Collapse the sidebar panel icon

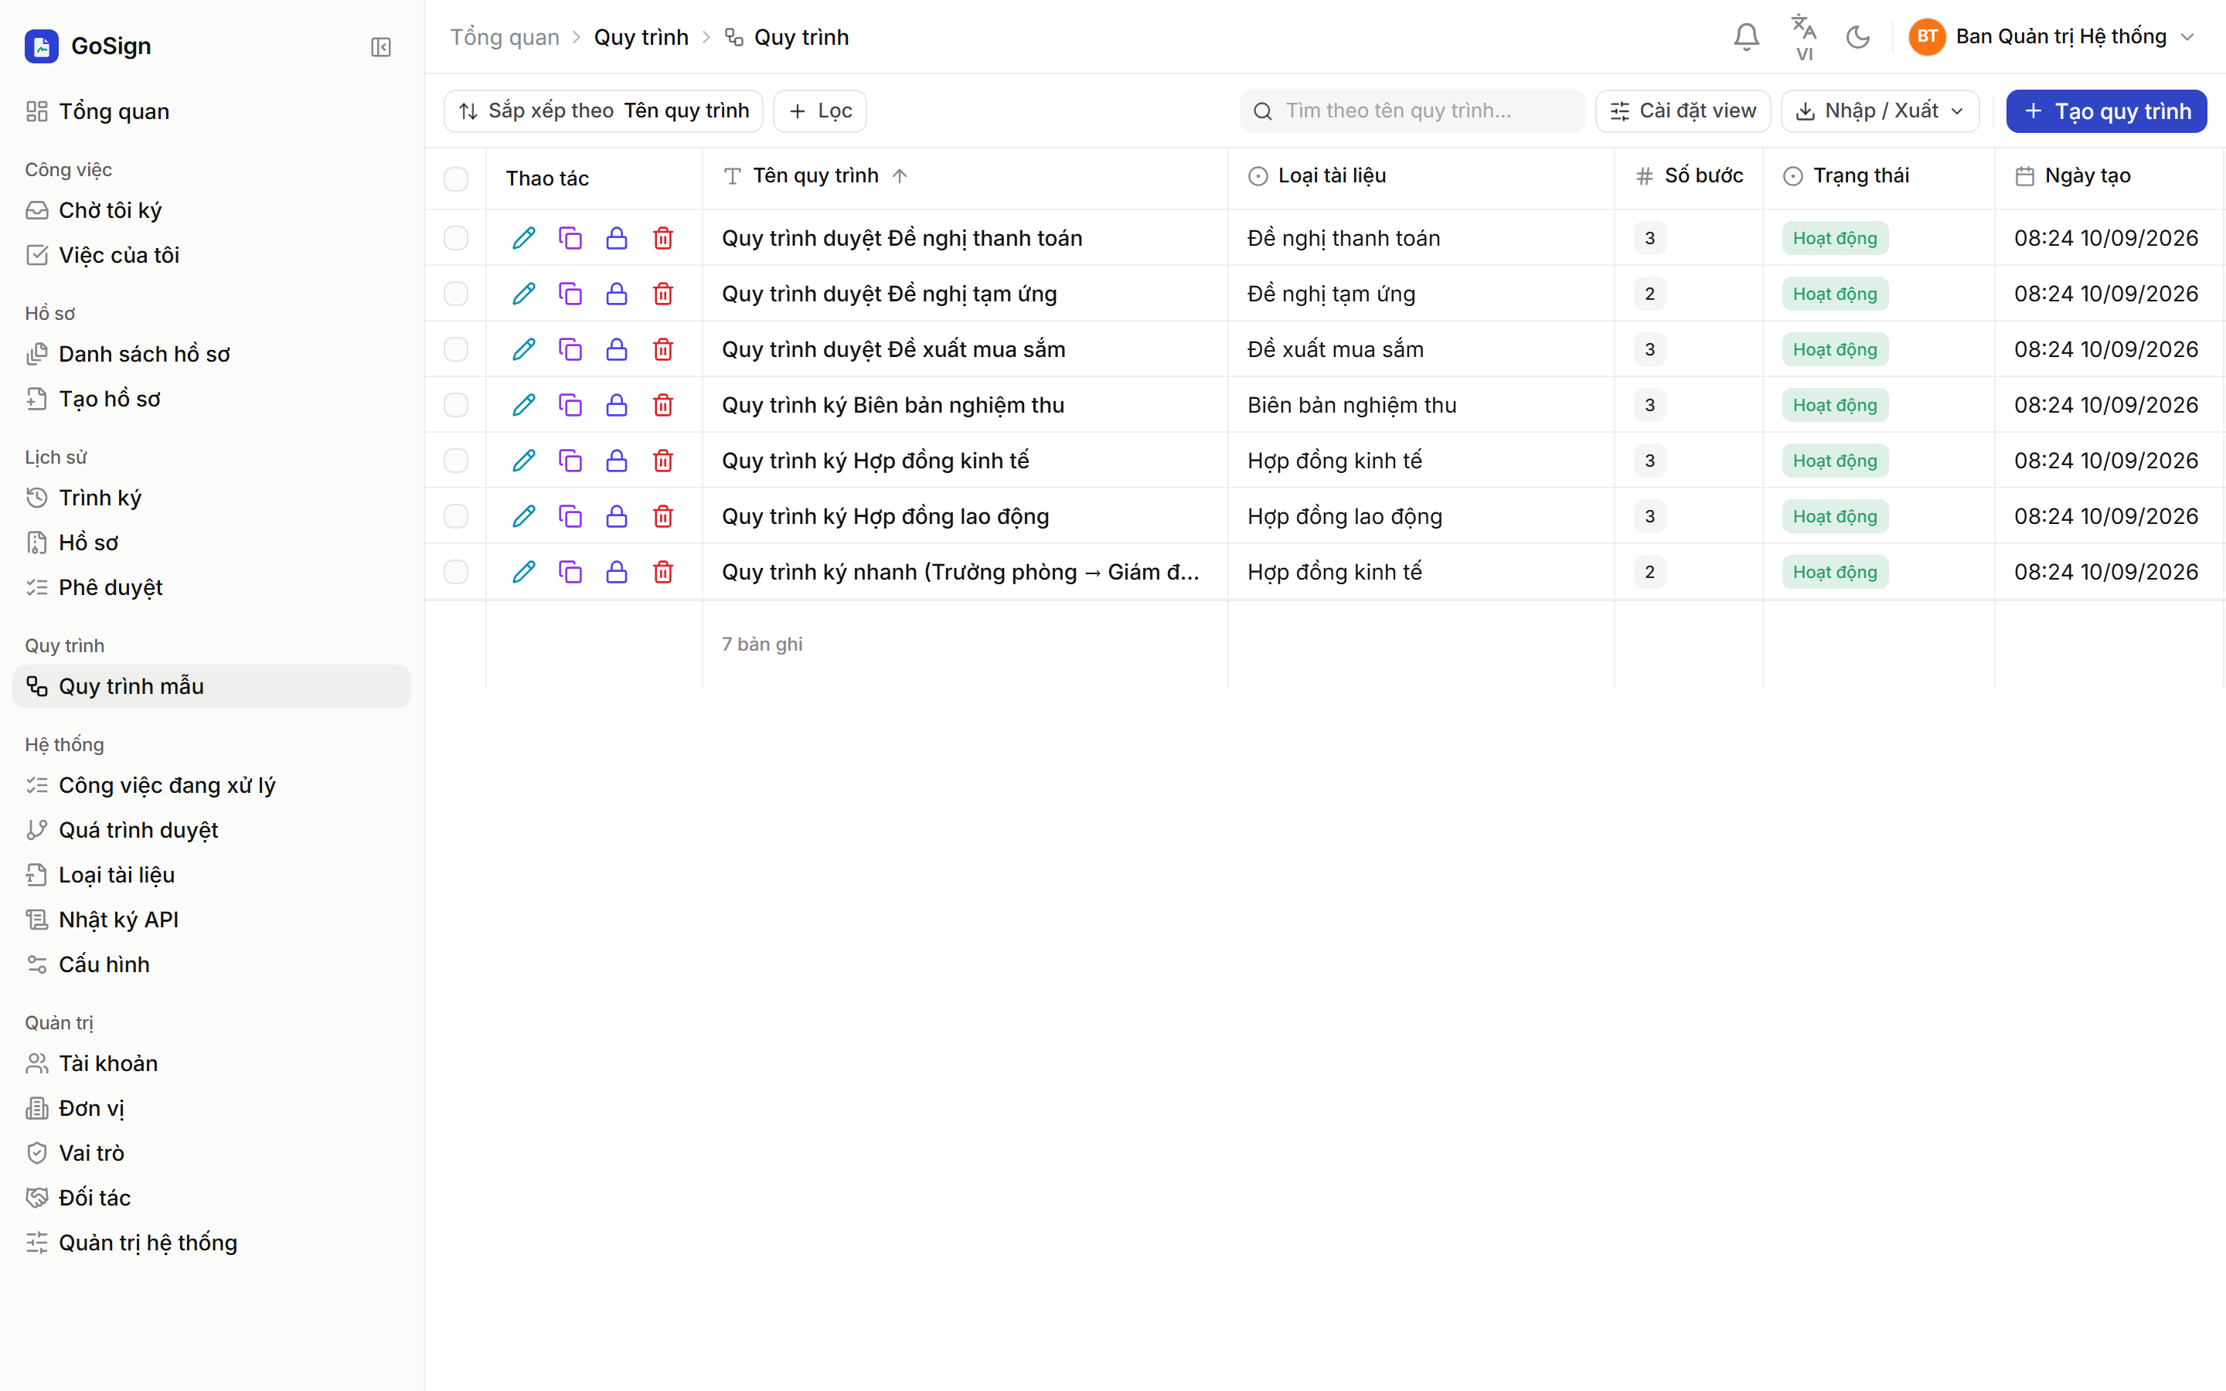(x=381, y=47)
